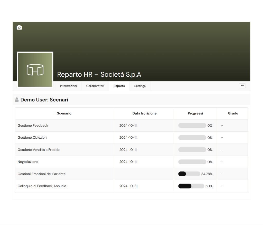Screen dimensions: 263x225
Task: Click the Grado column header
Action: click(233, 113)
